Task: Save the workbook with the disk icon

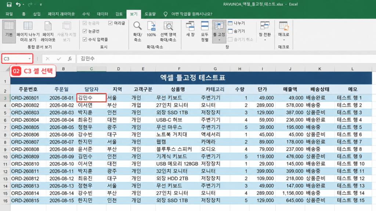Action: click(x=9, y=4)
